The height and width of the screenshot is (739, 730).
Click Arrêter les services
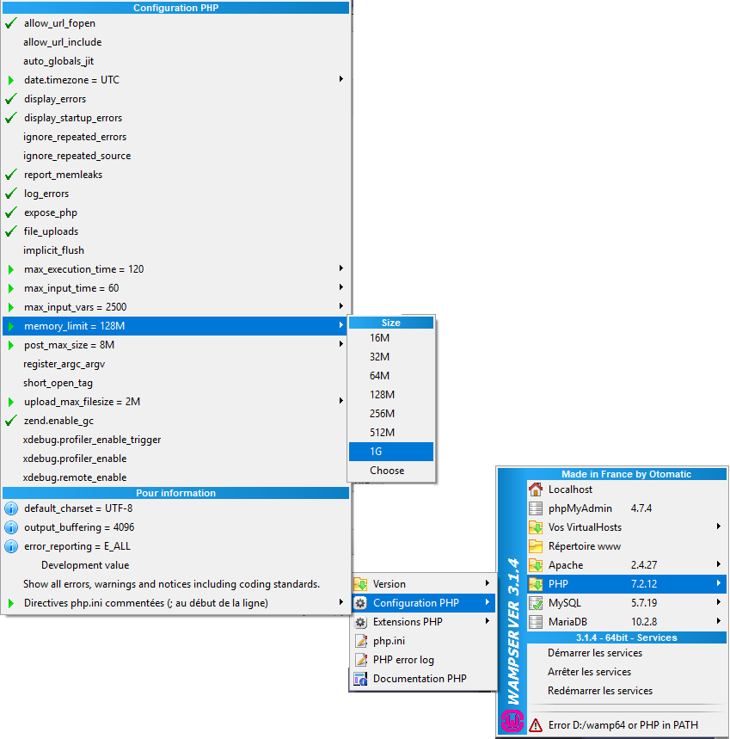tap(627, 672)
